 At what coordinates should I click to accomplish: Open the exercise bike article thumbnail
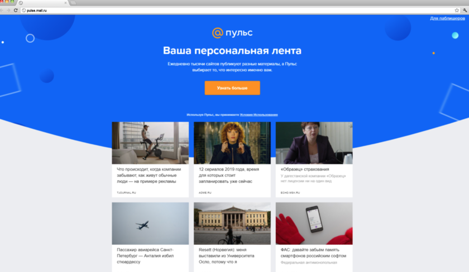(x=150, y=143)
